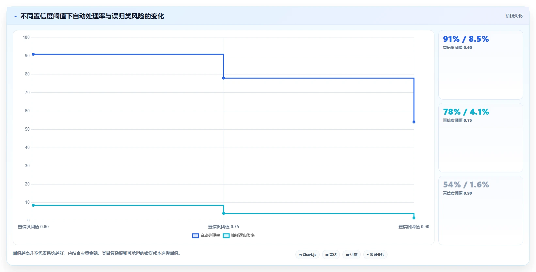Click the teal data point at 1.6 for threshold 0.90

[x=414, y=218]
